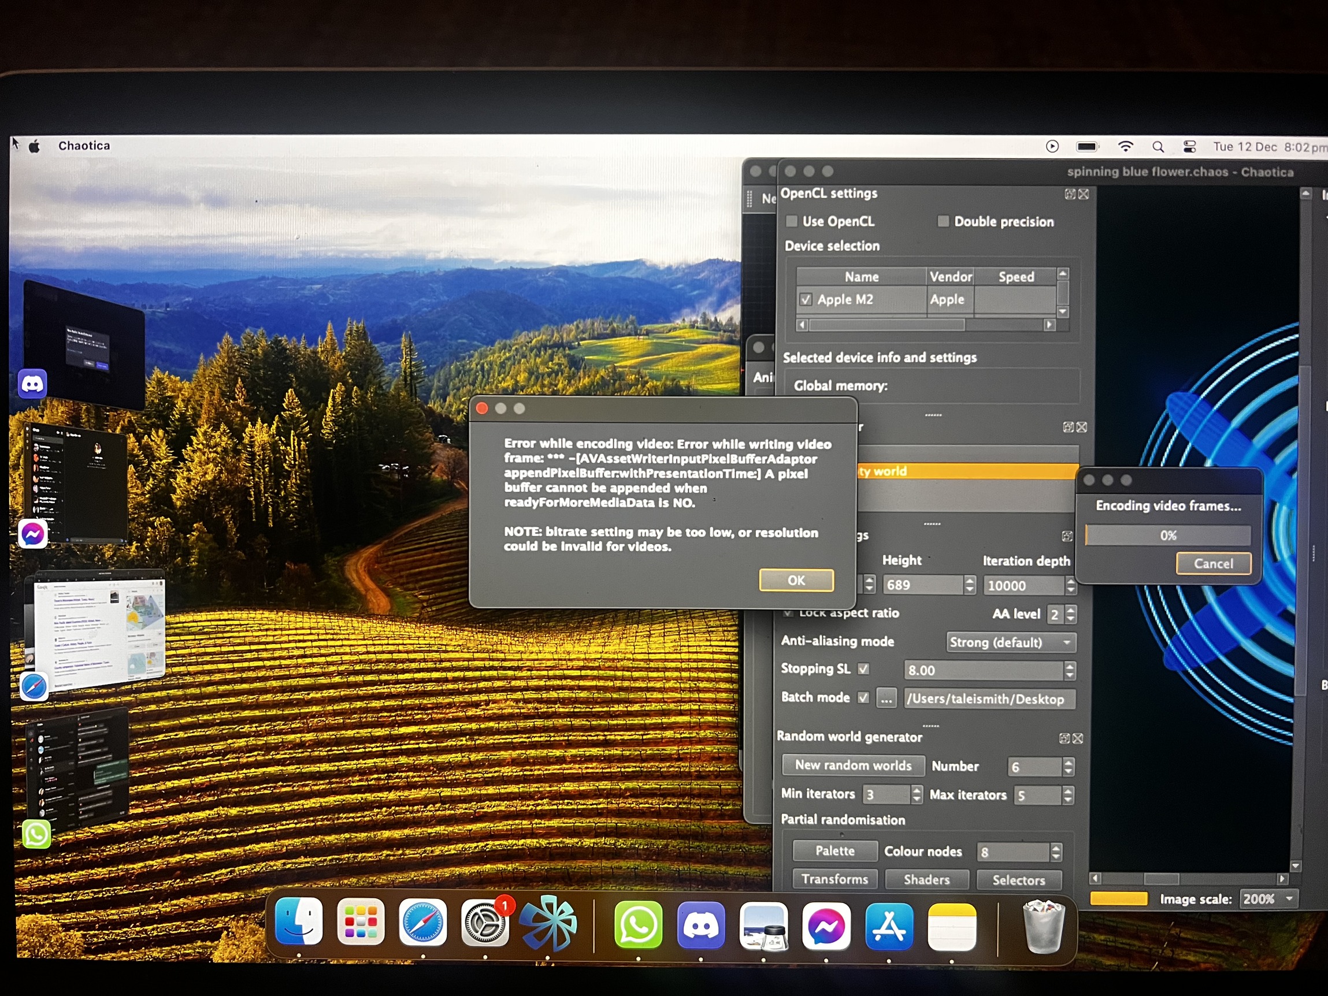Open Control Centre in menu bar
Image resolution: width=1328 pixels, height=996 pixels.
coord(1189,147)
